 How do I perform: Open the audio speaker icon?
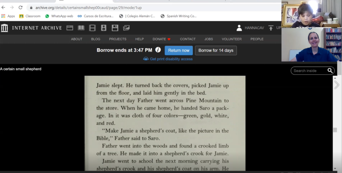104,28
